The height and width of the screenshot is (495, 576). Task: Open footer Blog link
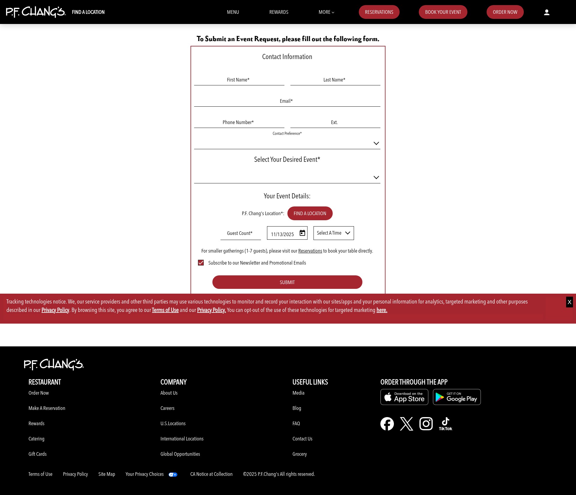click(297, 408)
